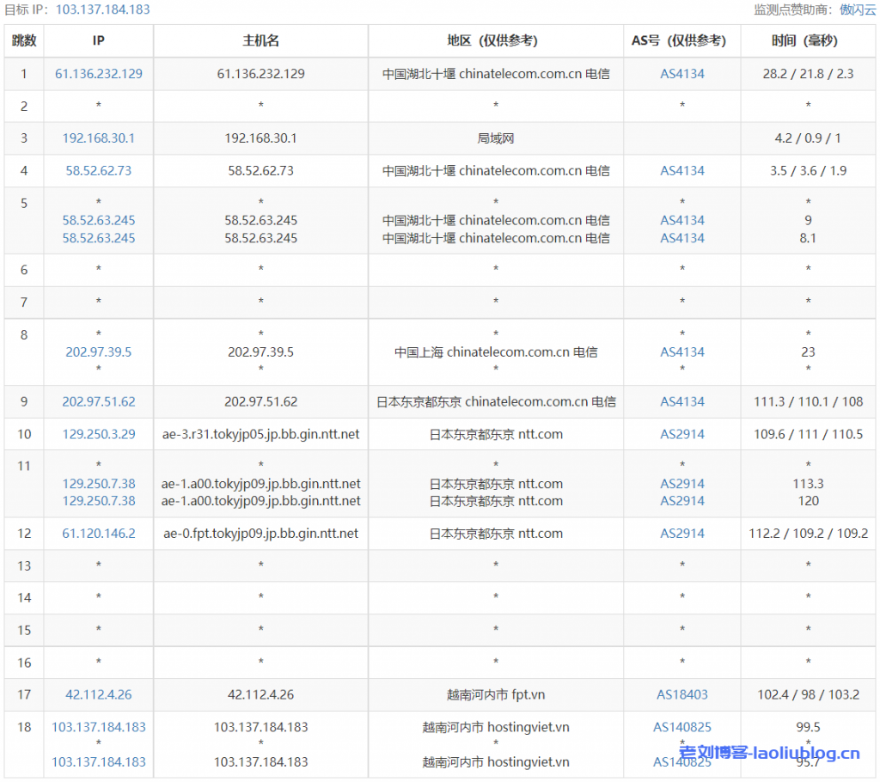Select the 时间（毫秒） column header
The height and width of the screenshot is (782, 880).
coord(808,41)
